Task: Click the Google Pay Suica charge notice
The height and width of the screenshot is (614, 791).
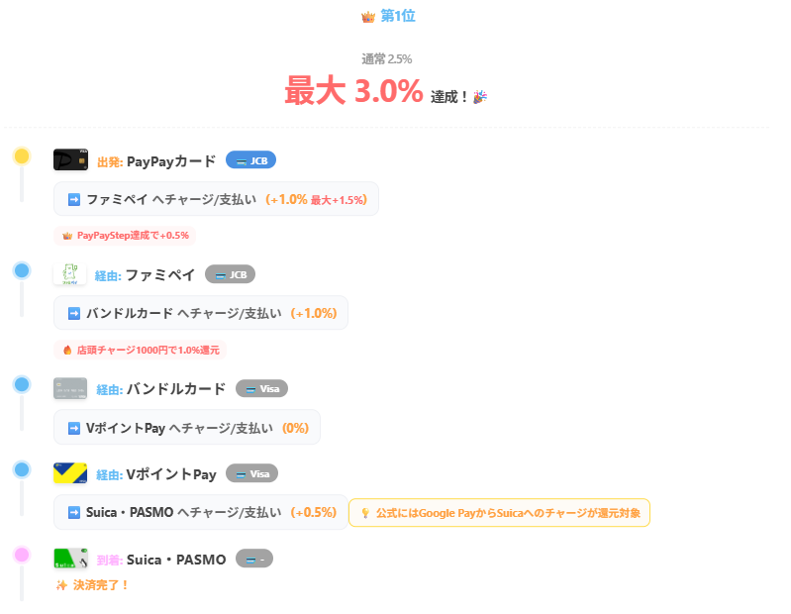Action: (x=499, y=513)
